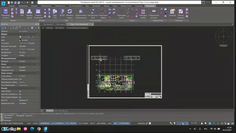Click Специальная выноска tool
The height and width of the screenshot is (133, 236).
coord(154,14)
